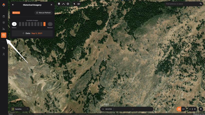Close the Historical Imagery panel
This screenshot has width=205, height=115.
tap(51, 5)
